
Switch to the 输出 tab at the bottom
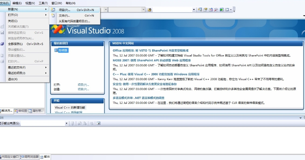pyautogui.click(x=45, y=157)
